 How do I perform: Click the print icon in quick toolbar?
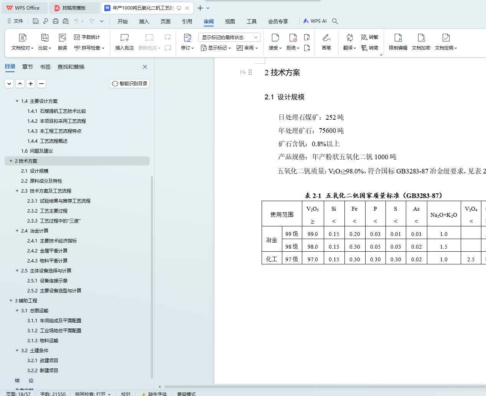56,21
